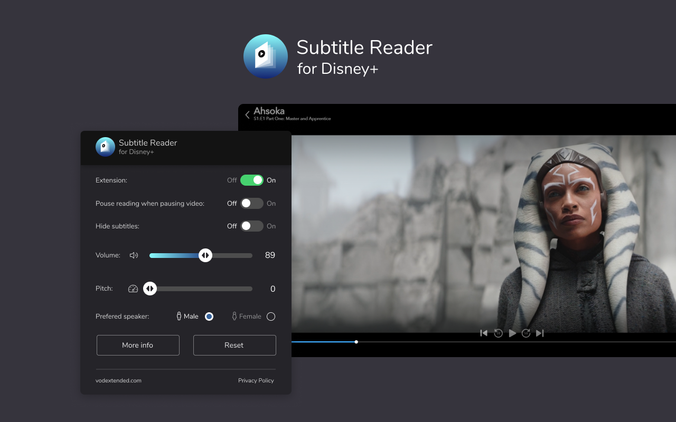This screenshot has height=422, width=676.
Task: Enable pause reading when pausing video
Action: pos(252,203)
